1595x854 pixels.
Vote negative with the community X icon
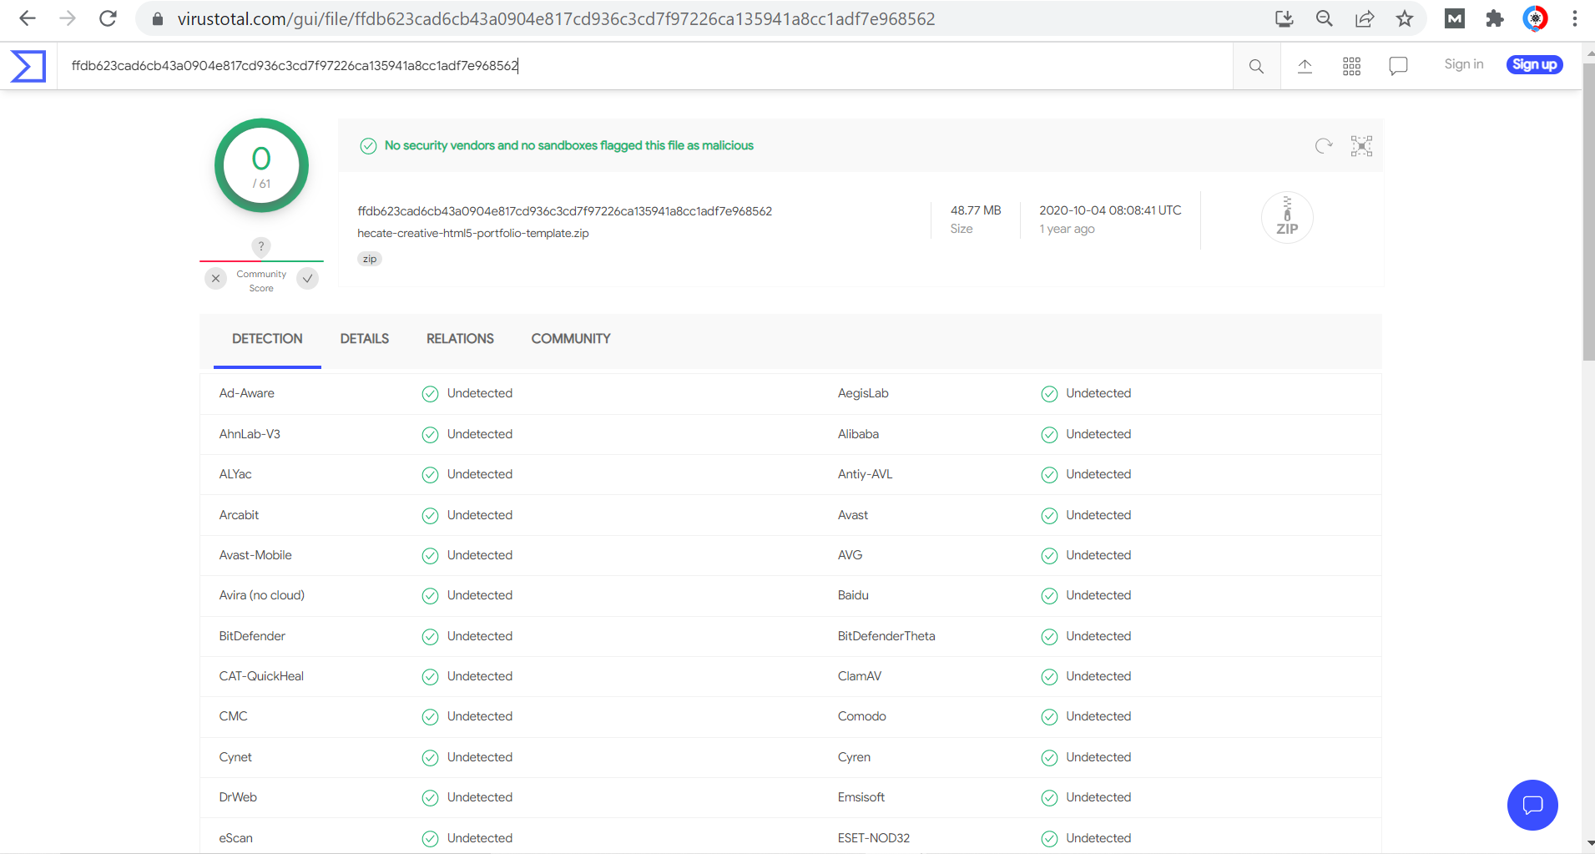point(215,279)
